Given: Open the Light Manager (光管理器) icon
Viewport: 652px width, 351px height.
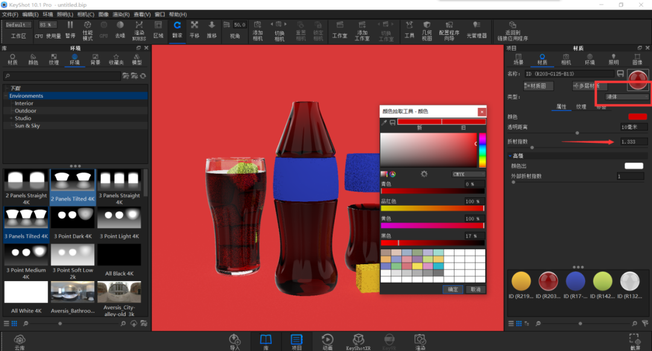Looking at the screenshot, I should tap(476, 30).
